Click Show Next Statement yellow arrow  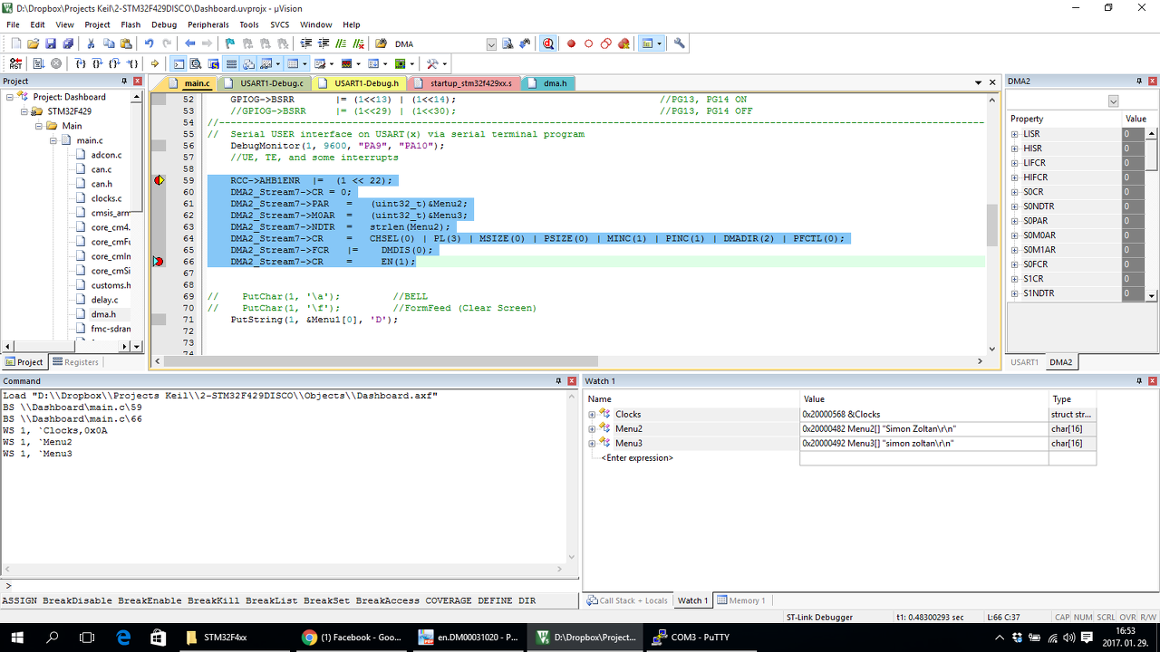[x=155, y=63]
